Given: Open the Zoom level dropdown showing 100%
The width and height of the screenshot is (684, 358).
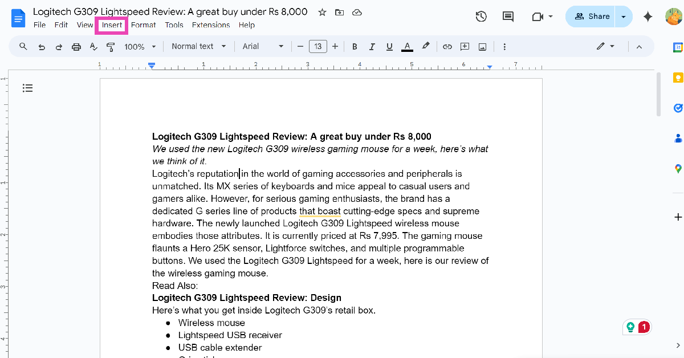Looking at the screenshot, I should click(x=140, y=46).
